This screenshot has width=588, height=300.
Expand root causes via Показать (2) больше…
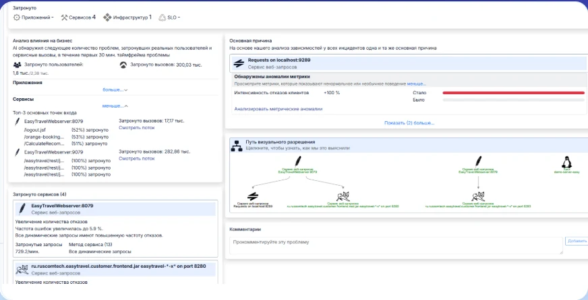409,122
